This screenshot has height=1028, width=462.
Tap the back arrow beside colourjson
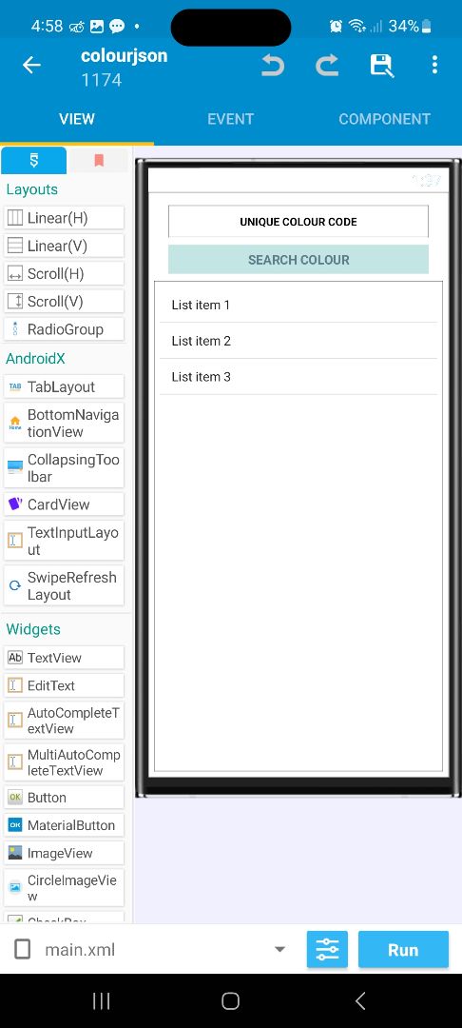click(x=31, y=65)
